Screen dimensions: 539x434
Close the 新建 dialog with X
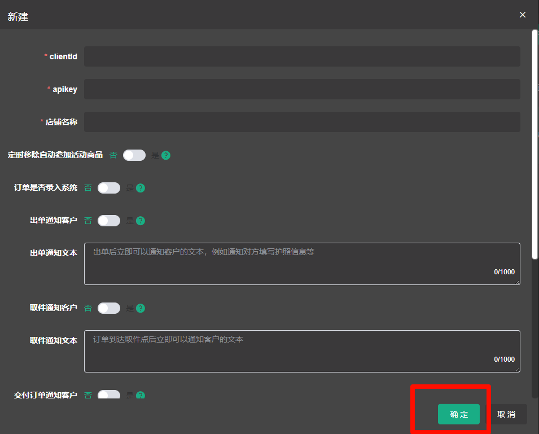point(523,15)
